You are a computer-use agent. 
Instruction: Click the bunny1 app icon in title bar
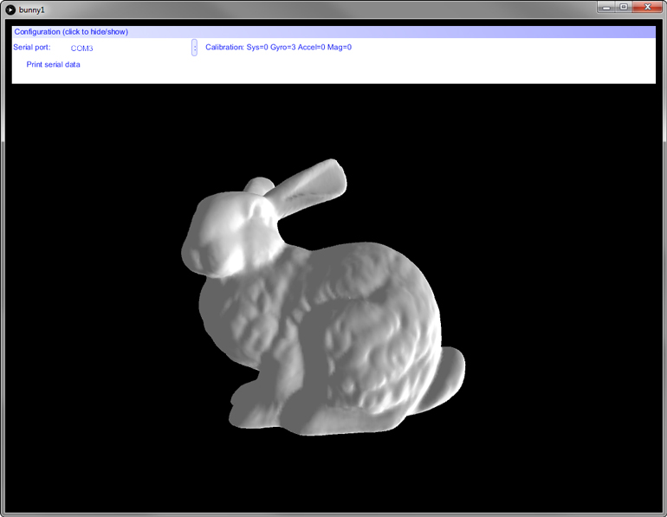pyautogui.click(x=10, y=9)
